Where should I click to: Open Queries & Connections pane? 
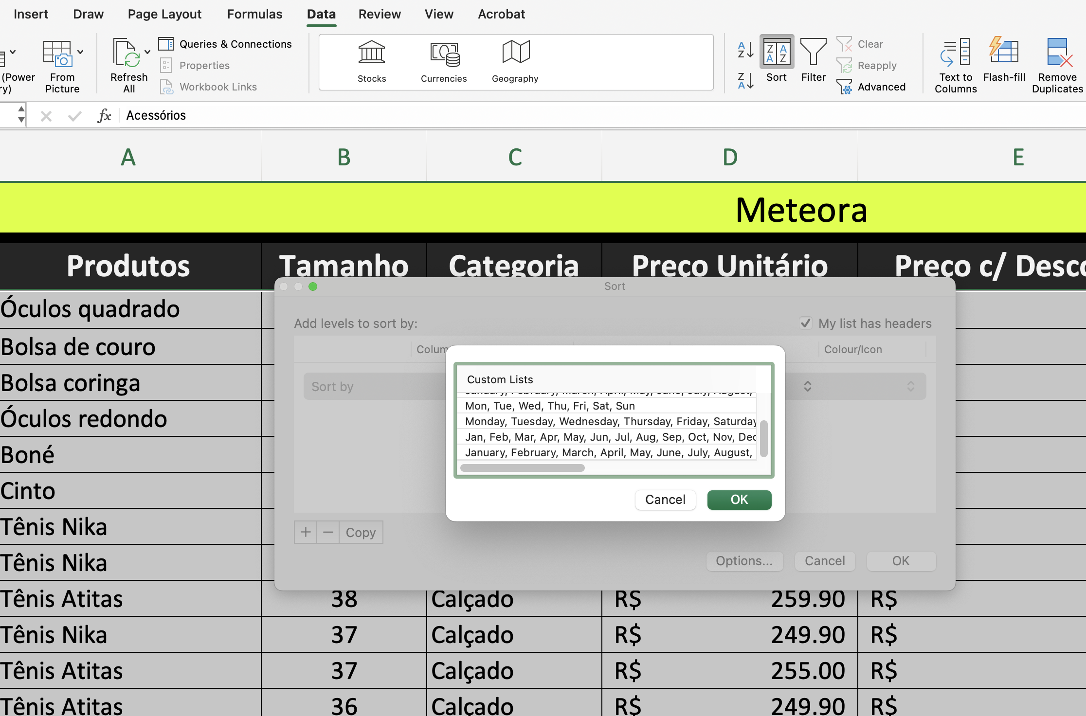point(225,44)
